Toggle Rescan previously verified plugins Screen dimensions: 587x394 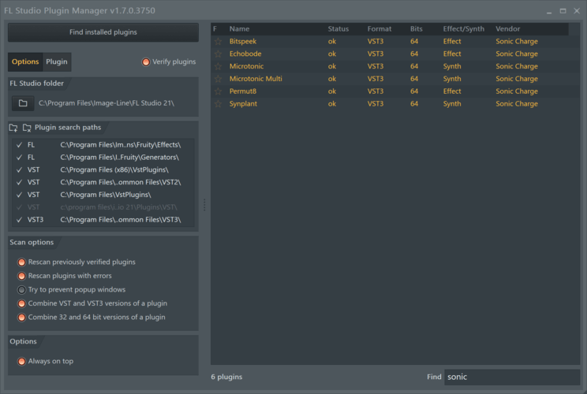click(x=22, y=262)
